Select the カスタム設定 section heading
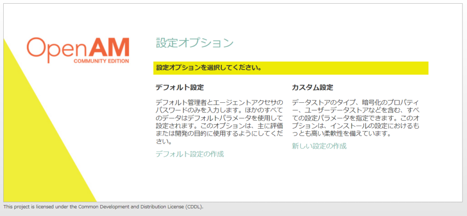The height and width of the screenshot is (216, 467). [x=312, y=88]
